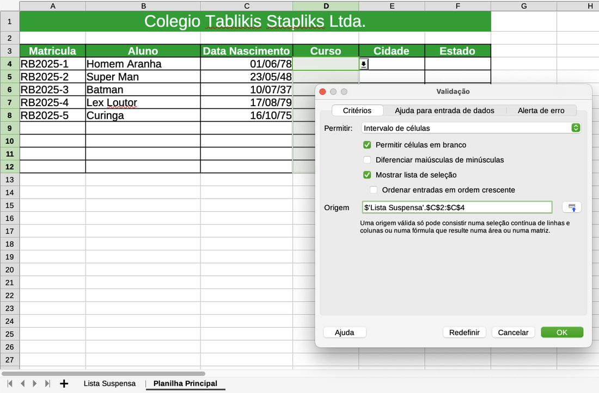Add a new sheet with plus icon
This screenshot has width=599, height=393.
[64, 383]
